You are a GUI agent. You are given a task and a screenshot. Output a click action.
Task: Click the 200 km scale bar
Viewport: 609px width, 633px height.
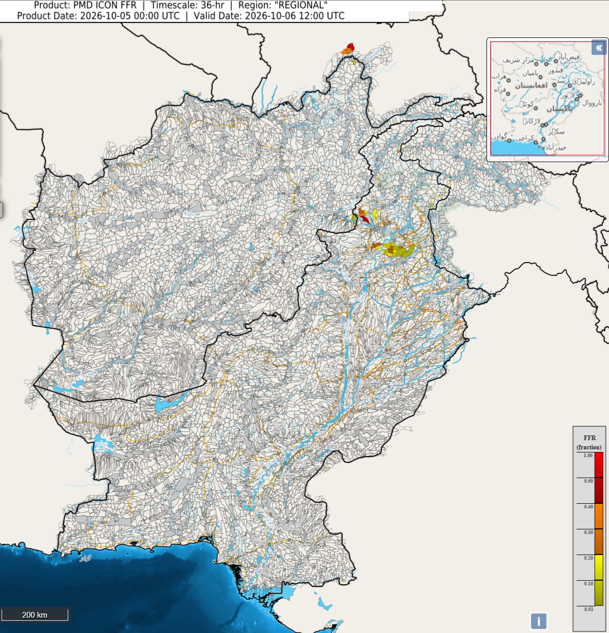tap(34, 615)
